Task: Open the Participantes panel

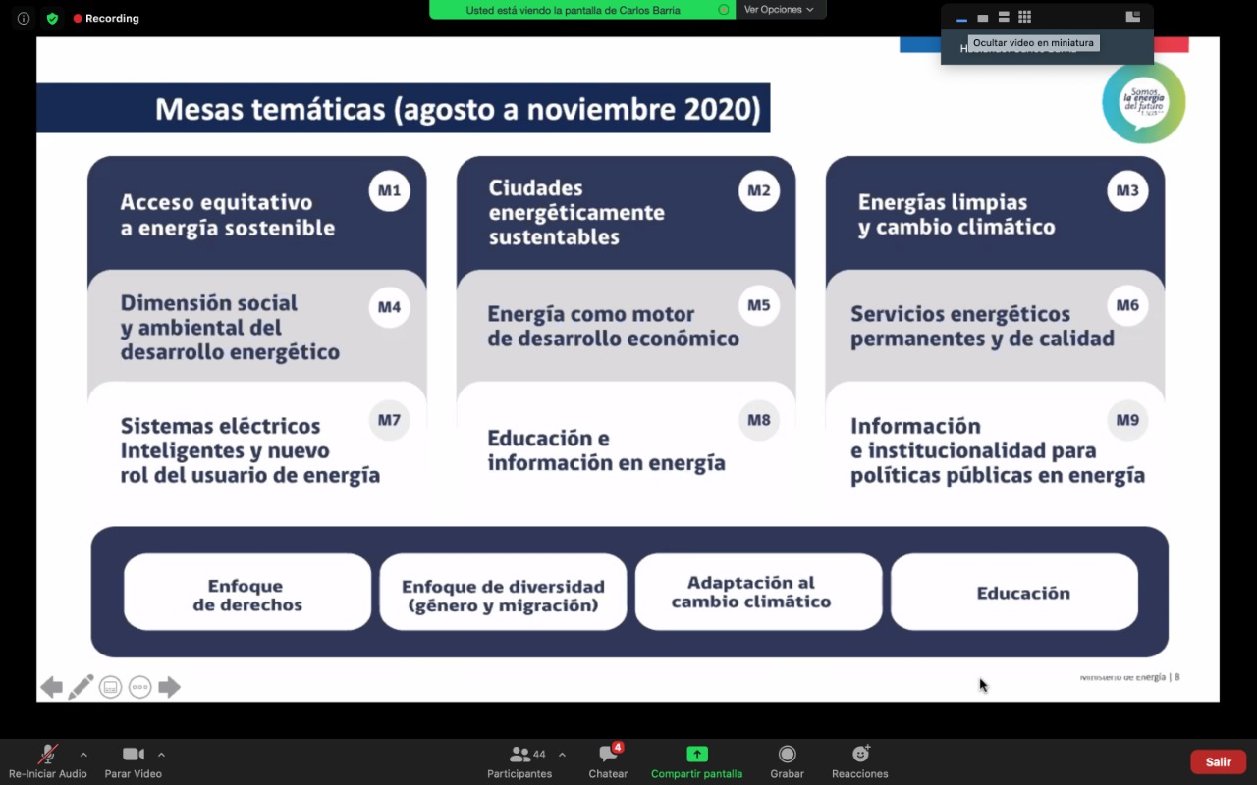Action: 519,761
